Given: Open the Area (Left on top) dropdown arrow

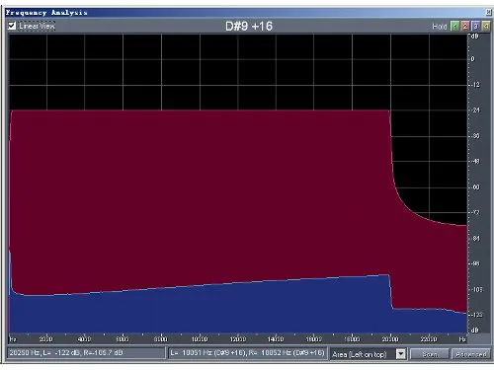Looking at the screenshot, I should pyautogui.click(x=401, y=354).
